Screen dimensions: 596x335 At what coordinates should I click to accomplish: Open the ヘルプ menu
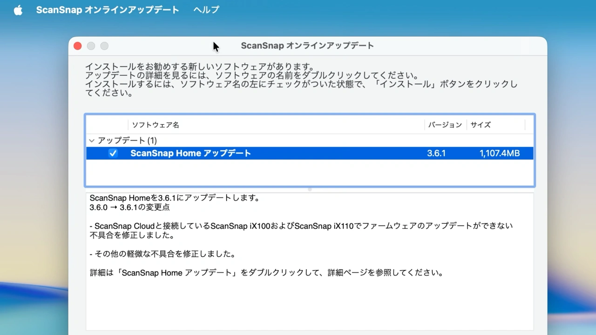(x=206, y=9)
